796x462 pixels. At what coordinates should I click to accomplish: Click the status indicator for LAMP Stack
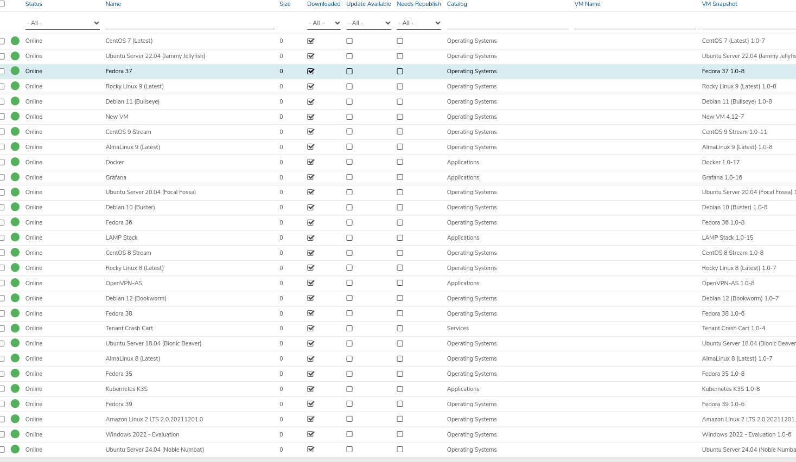pyautogui.click(x=15, y=238)
